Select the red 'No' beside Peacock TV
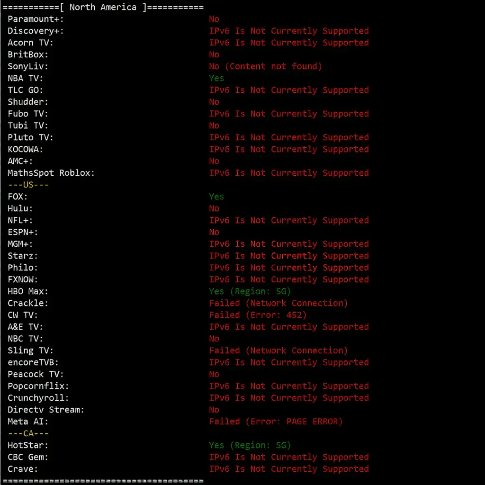Screen dimensions: 485x485 coord(214,374)
